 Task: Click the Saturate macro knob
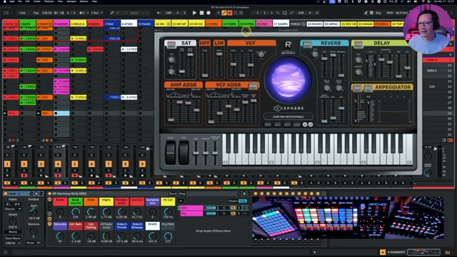pyautogui.click(x=60, y=236)
